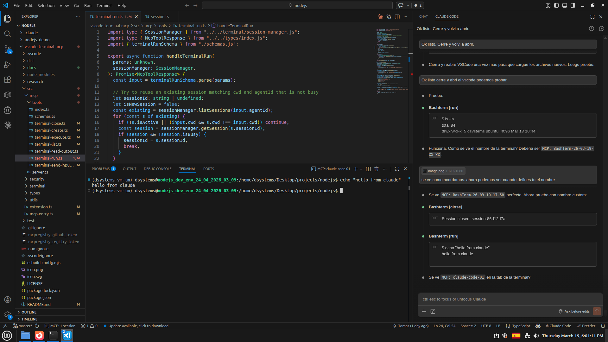Select the Run and Debug icon
608x342 pixels.
(8, 65)
